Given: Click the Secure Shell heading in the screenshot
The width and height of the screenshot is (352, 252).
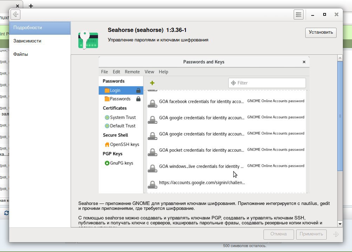Looking at the screenshot, I should [x=115, y=135].
